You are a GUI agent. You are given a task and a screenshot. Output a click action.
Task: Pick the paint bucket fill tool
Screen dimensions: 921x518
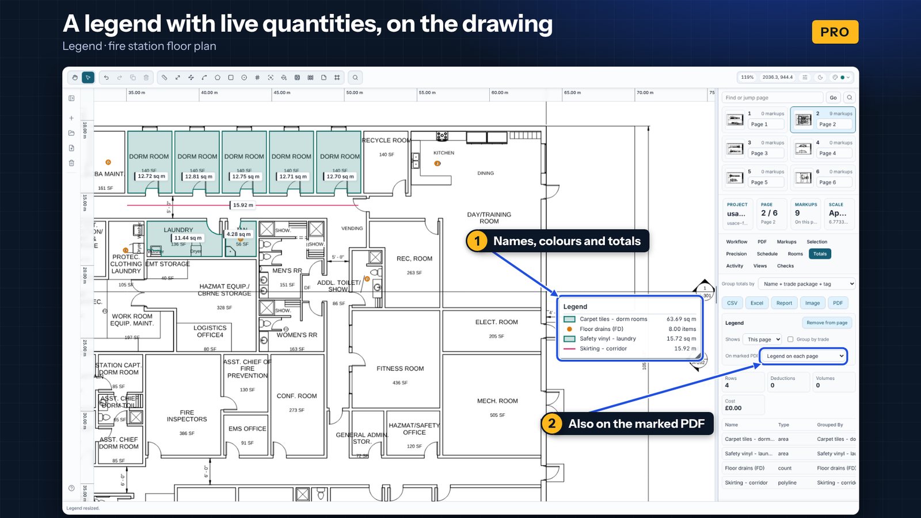(284, 77)
